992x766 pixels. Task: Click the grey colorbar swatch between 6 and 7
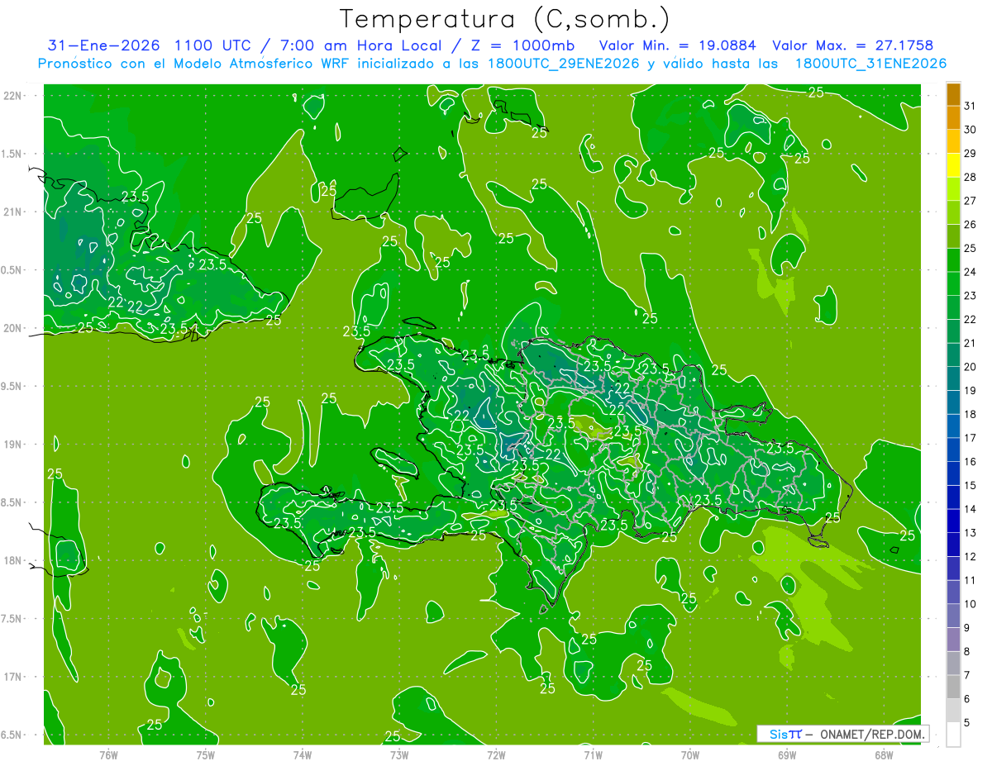pyautogui.click(x=953, y=687)
